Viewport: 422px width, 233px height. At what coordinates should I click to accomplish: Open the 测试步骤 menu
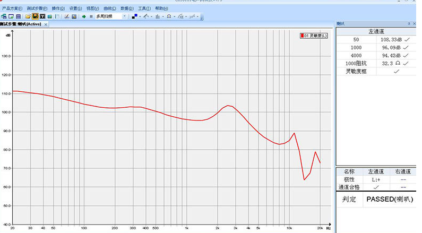click(x=37, y=9)
